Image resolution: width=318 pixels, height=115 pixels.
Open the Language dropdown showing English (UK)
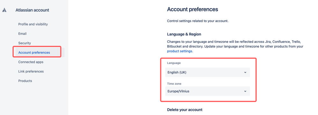pos(207,72)
